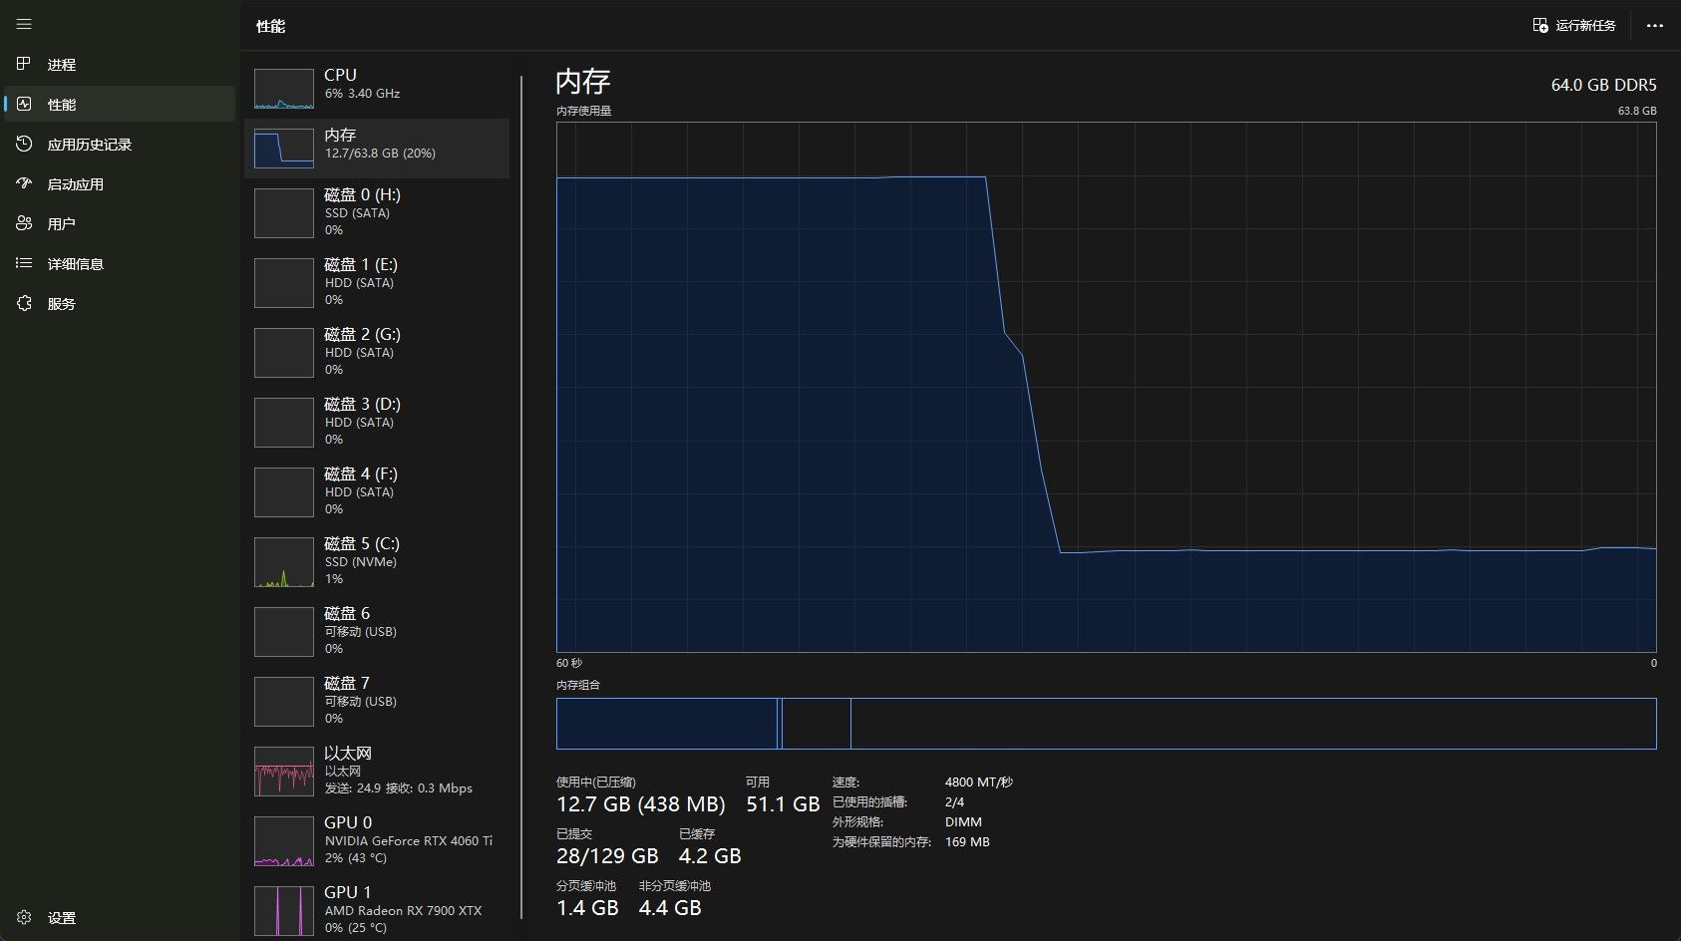
Task: Select the CPU usage mini graph
Action: [284, 89]
